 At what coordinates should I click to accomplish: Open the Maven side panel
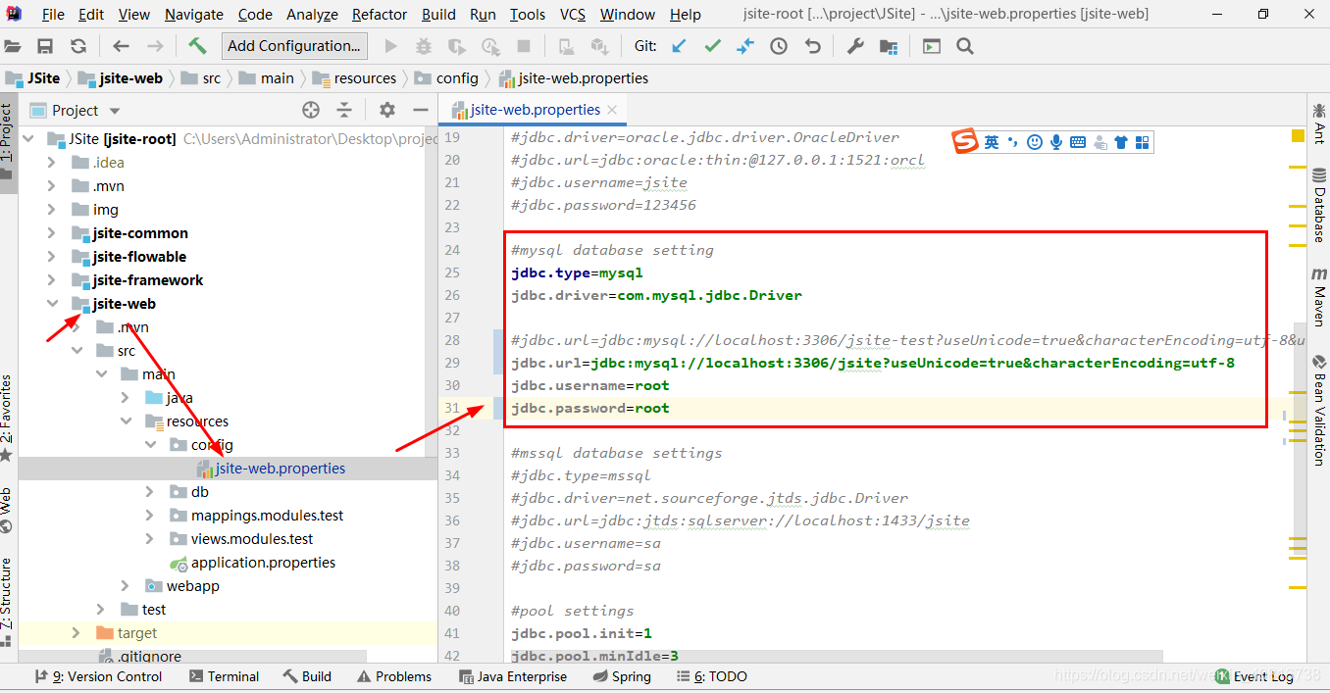(x=1319, y=296)
